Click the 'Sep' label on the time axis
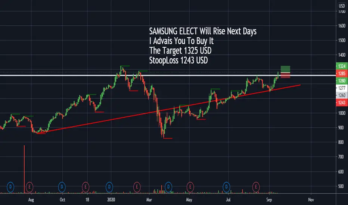 tap(269, 200)
